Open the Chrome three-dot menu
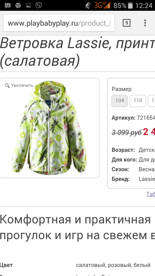The image size is (155, 276). point(145,23)
